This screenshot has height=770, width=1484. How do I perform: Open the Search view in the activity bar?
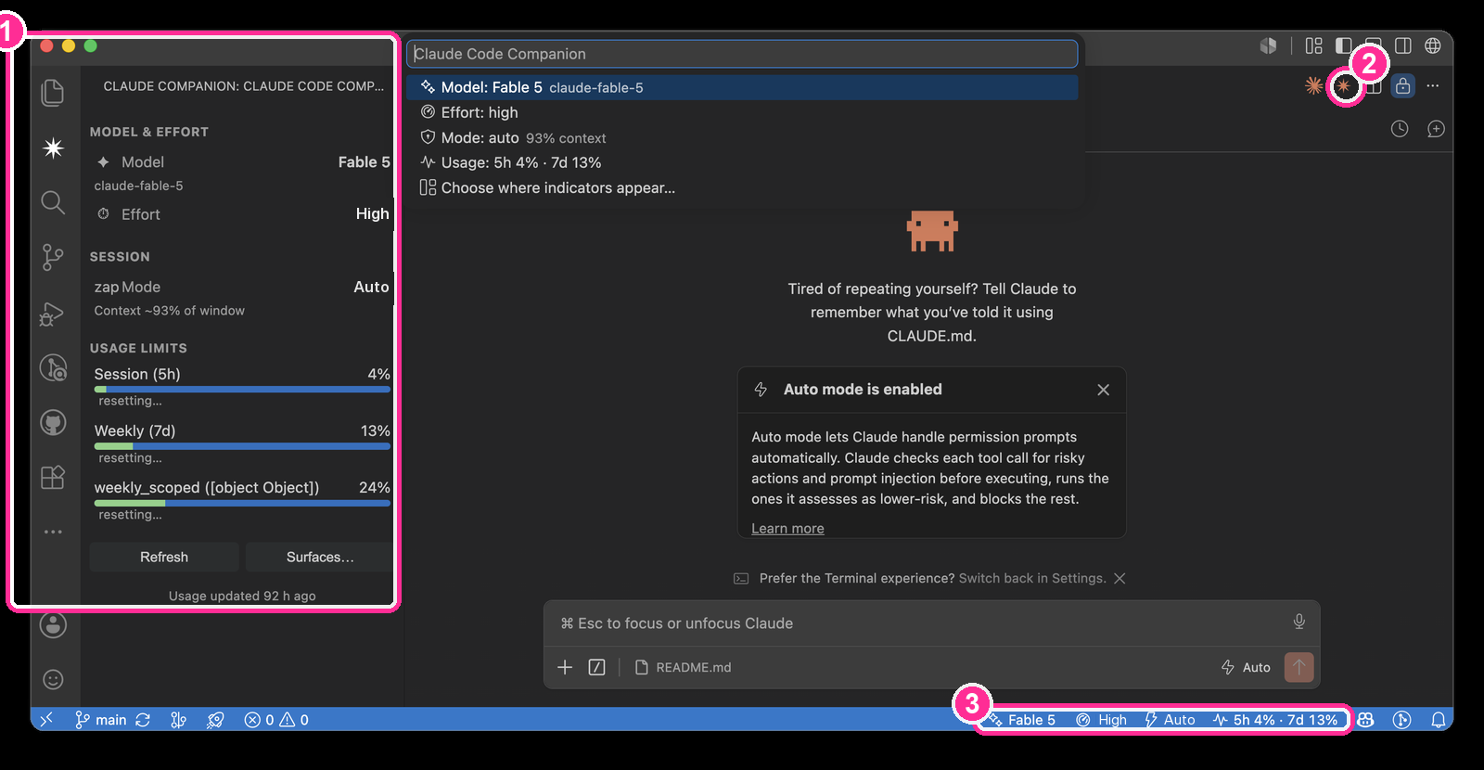(53, 202)
